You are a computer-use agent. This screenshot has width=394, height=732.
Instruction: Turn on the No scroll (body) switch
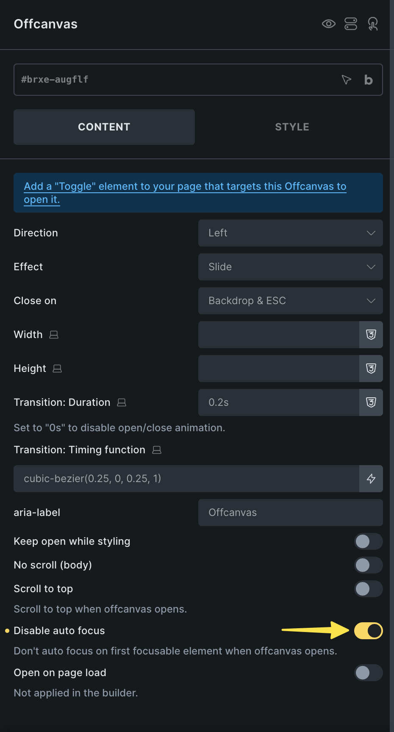click(x=369, y=565)
